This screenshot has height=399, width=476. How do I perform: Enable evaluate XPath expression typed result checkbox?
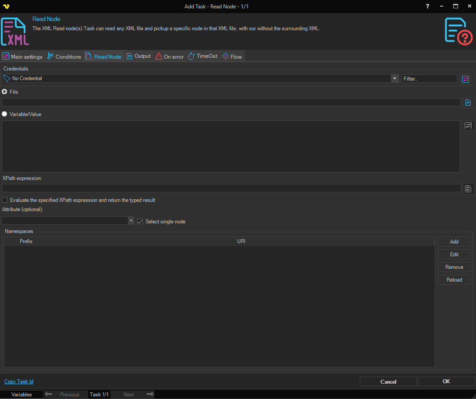[x=5, y=200]
